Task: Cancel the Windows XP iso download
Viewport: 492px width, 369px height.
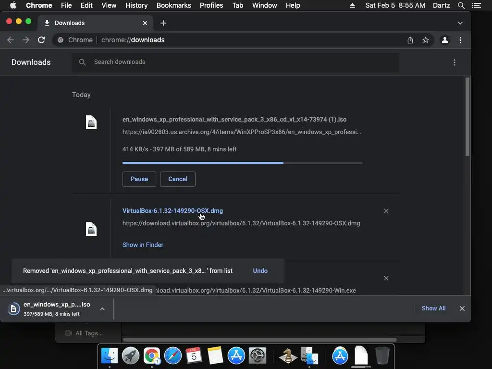Action: (x=178, y=179)
